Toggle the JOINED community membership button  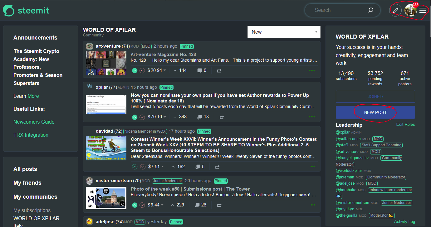pos(375,97)
